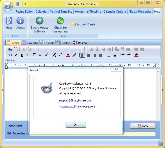Click the soup bowl application menu orb
Screen dimensions: 165x148
tap(8, 6)
